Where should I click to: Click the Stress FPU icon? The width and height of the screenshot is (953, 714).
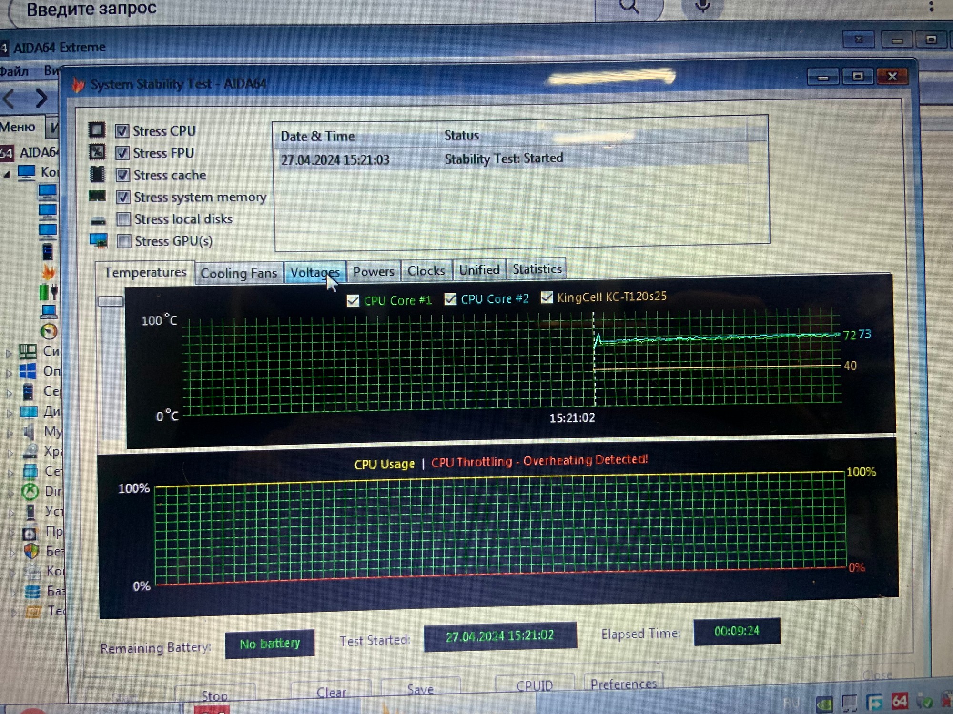coord(97,152)
